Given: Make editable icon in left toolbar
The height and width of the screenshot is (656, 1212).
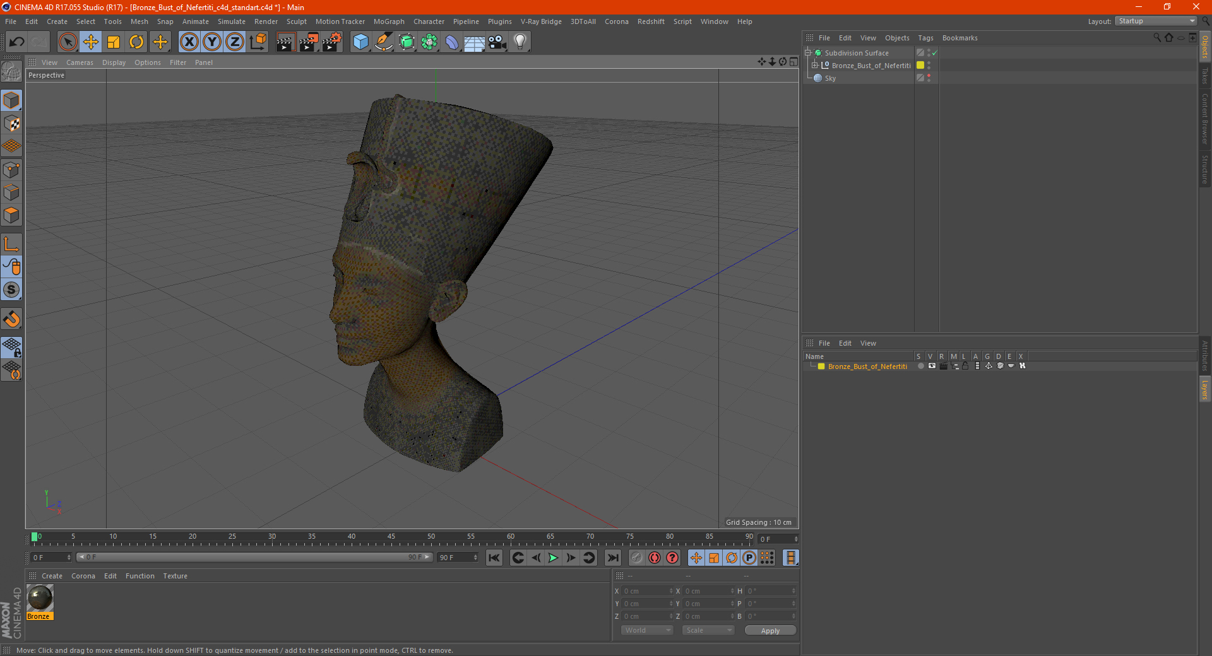Looking at the screenshot, I should (x=11, y=72).
